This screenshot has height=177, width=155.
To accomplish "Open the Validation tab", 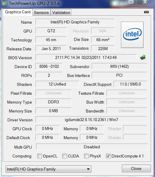I will 61,12.
